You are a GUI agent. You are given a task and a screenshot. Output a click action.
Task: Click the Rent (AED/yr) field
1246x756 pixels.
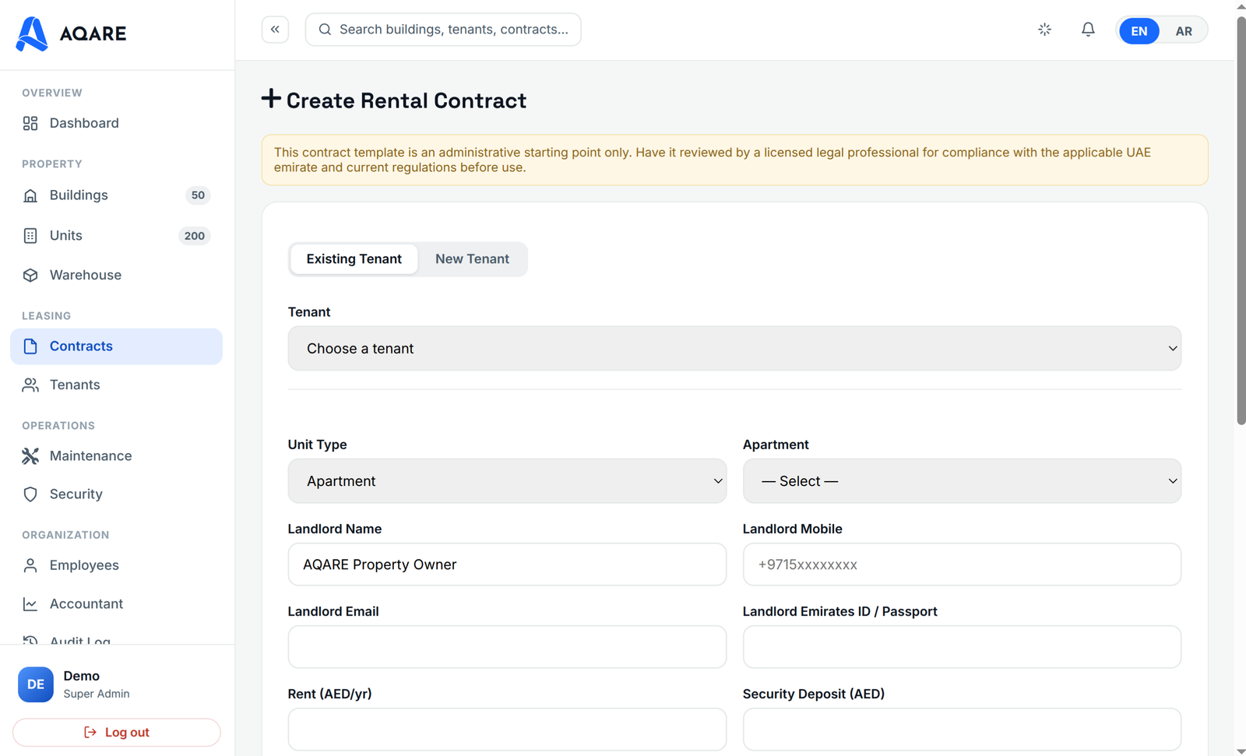pos(507,730)
